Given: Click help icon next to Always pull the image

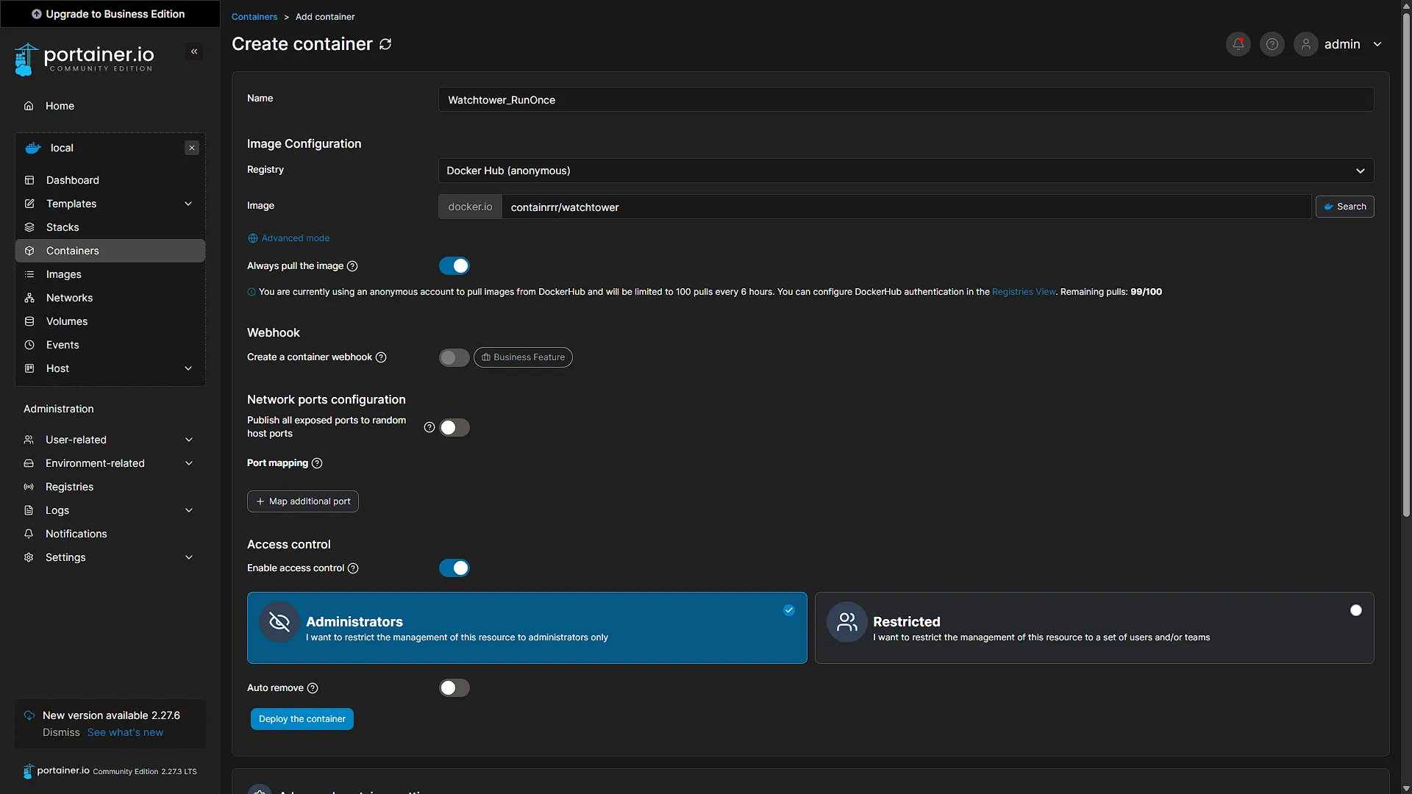Looking at the screenshot, I should pos(352,266).
